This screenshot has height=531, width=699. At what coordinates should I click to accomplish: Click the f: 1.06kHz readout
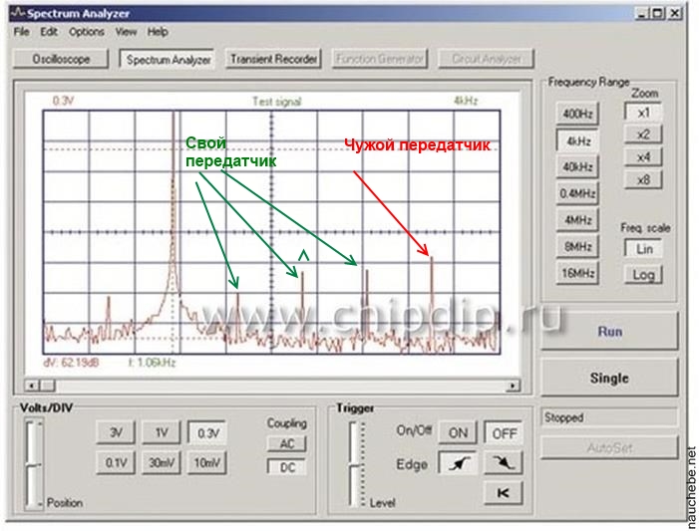pyautogui.click(x=152, y=363)
